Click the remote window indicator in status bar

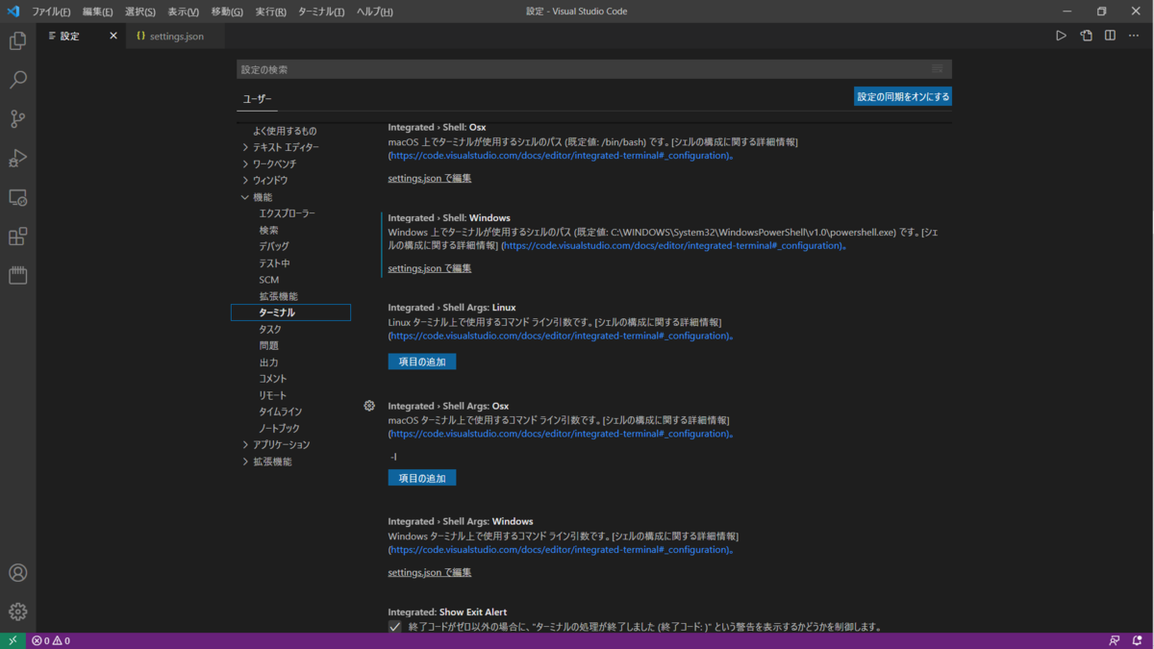[x=12, y=640]
